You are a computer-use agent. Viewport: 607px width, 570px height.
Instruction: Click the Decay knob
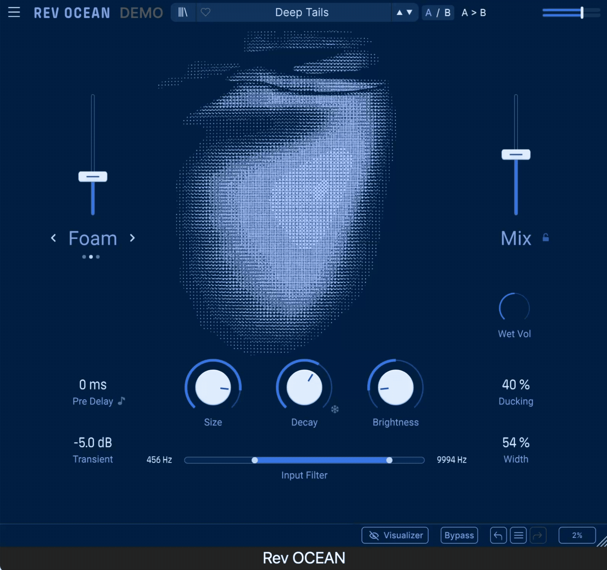click(304, 387)
